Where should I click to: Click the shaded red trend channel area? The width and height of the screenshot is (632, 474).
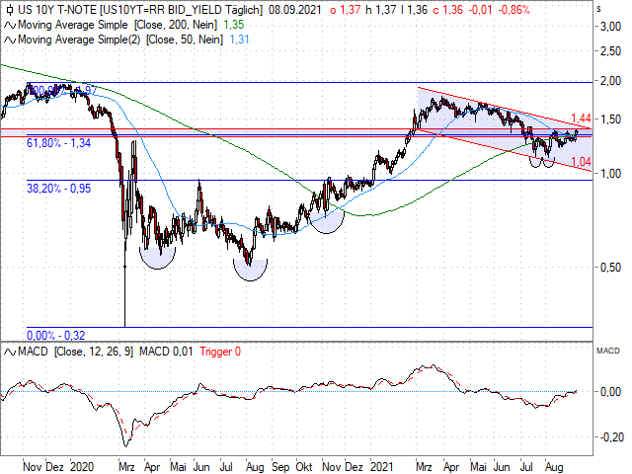[x=474, y=123]
